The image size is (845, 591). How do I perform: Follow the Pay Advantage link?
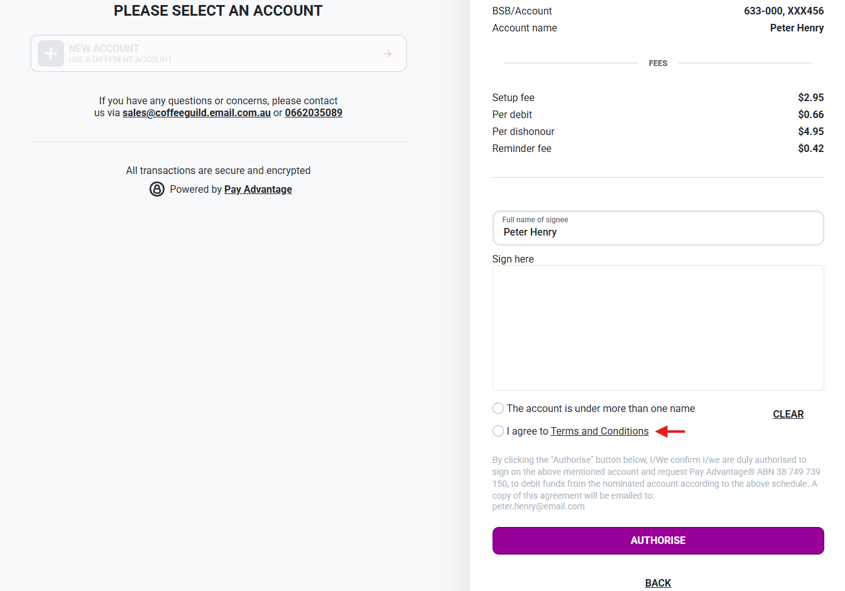click(258, 190)
